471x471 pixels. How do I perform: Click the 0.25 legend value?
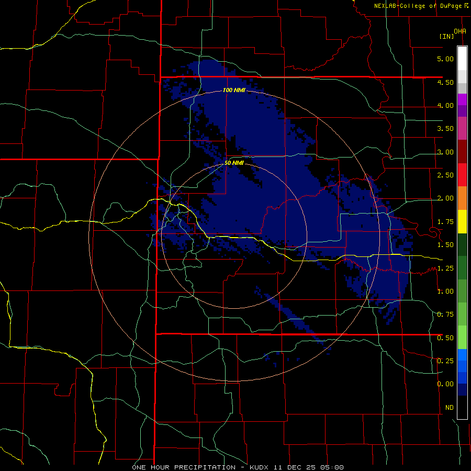[x=445, y=361]
